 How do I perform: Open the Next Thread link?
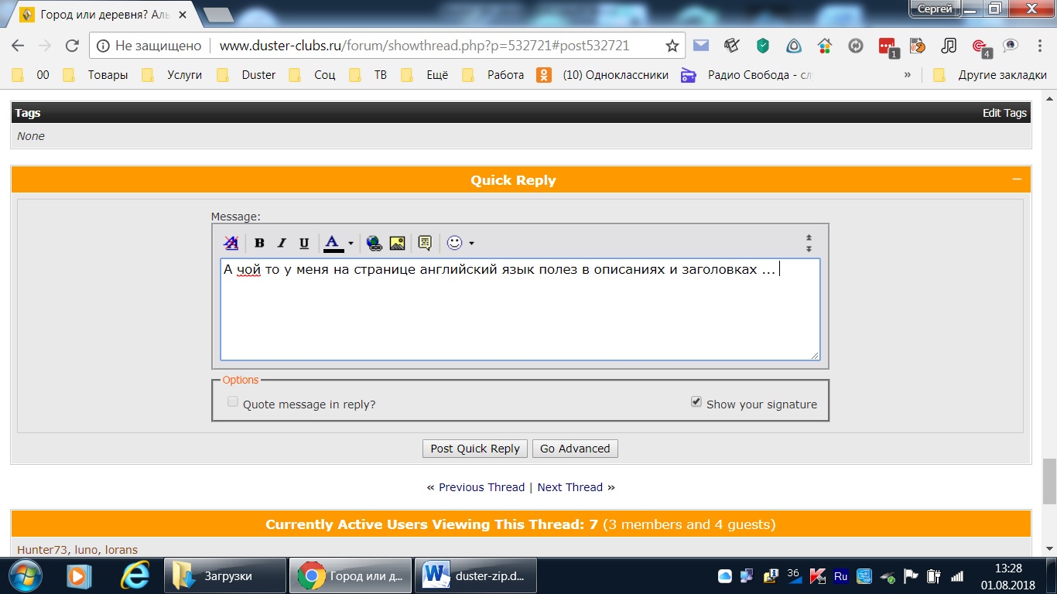[x=570, y=487]
